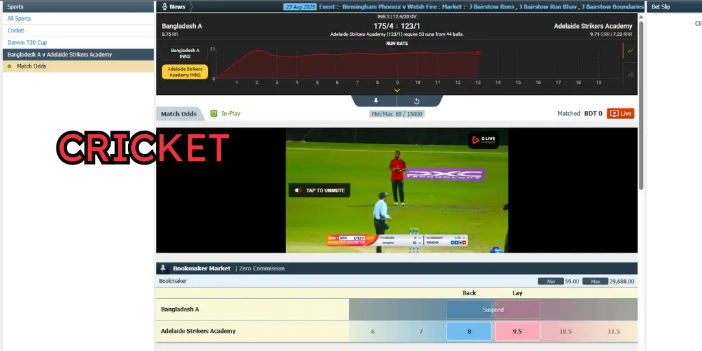
Task: Click the Zero Commission label
Action: click(x=262, y=268)
